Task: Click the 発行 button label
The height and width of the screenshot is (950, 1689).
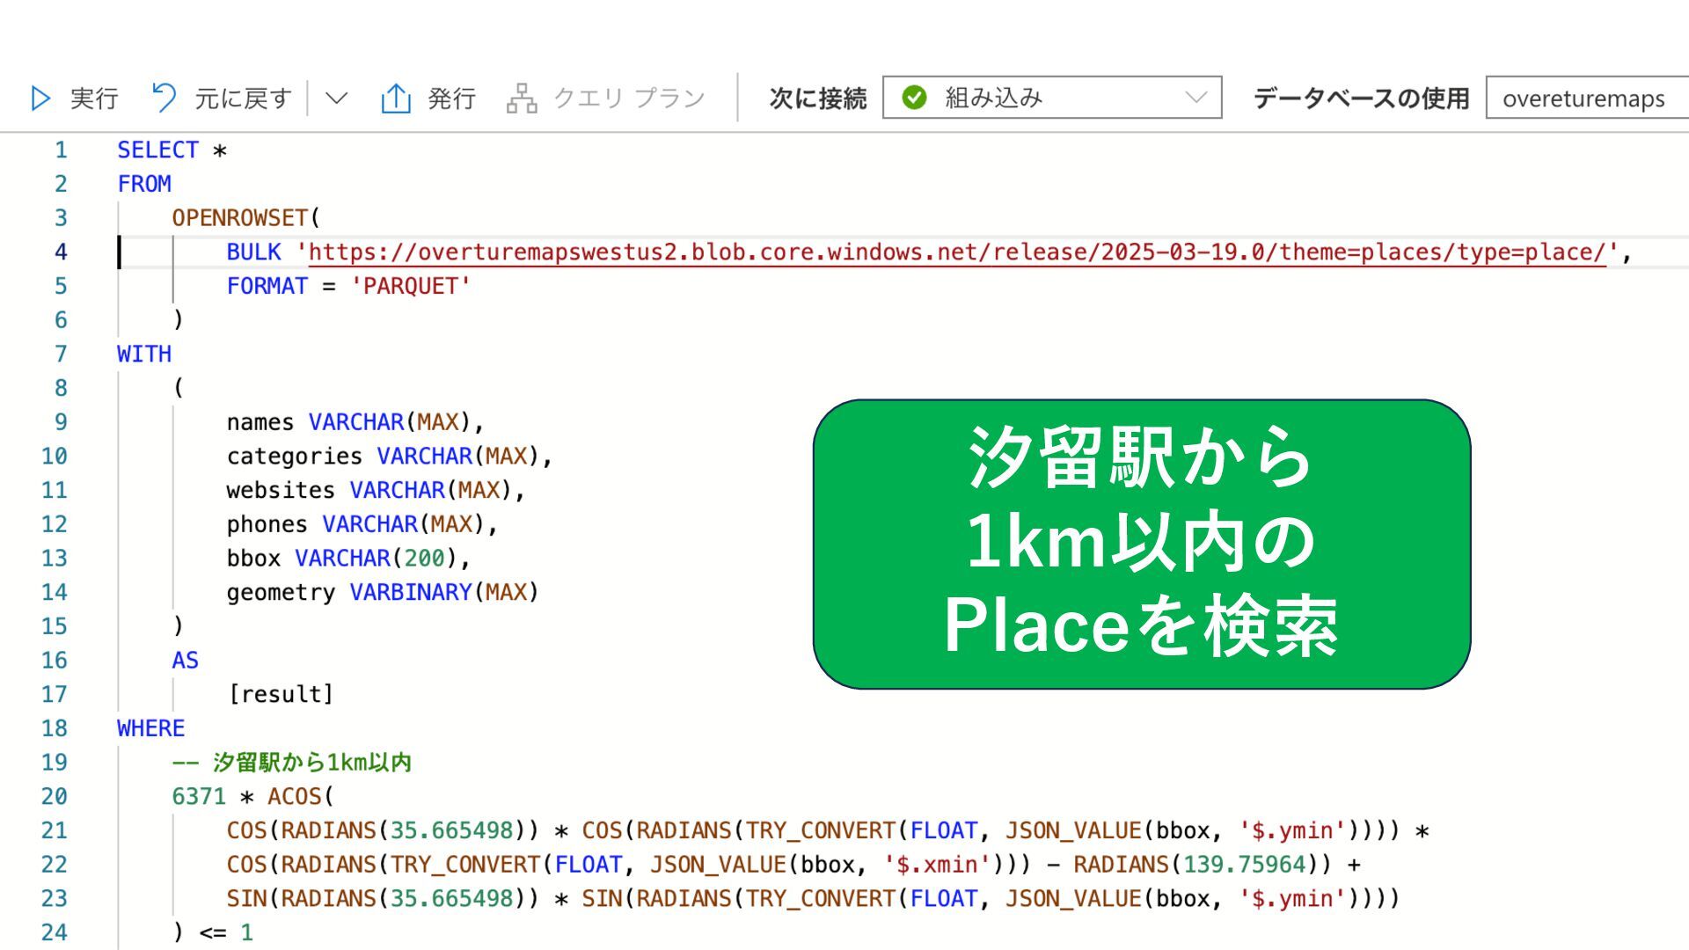Action: (x=451, y=98)
